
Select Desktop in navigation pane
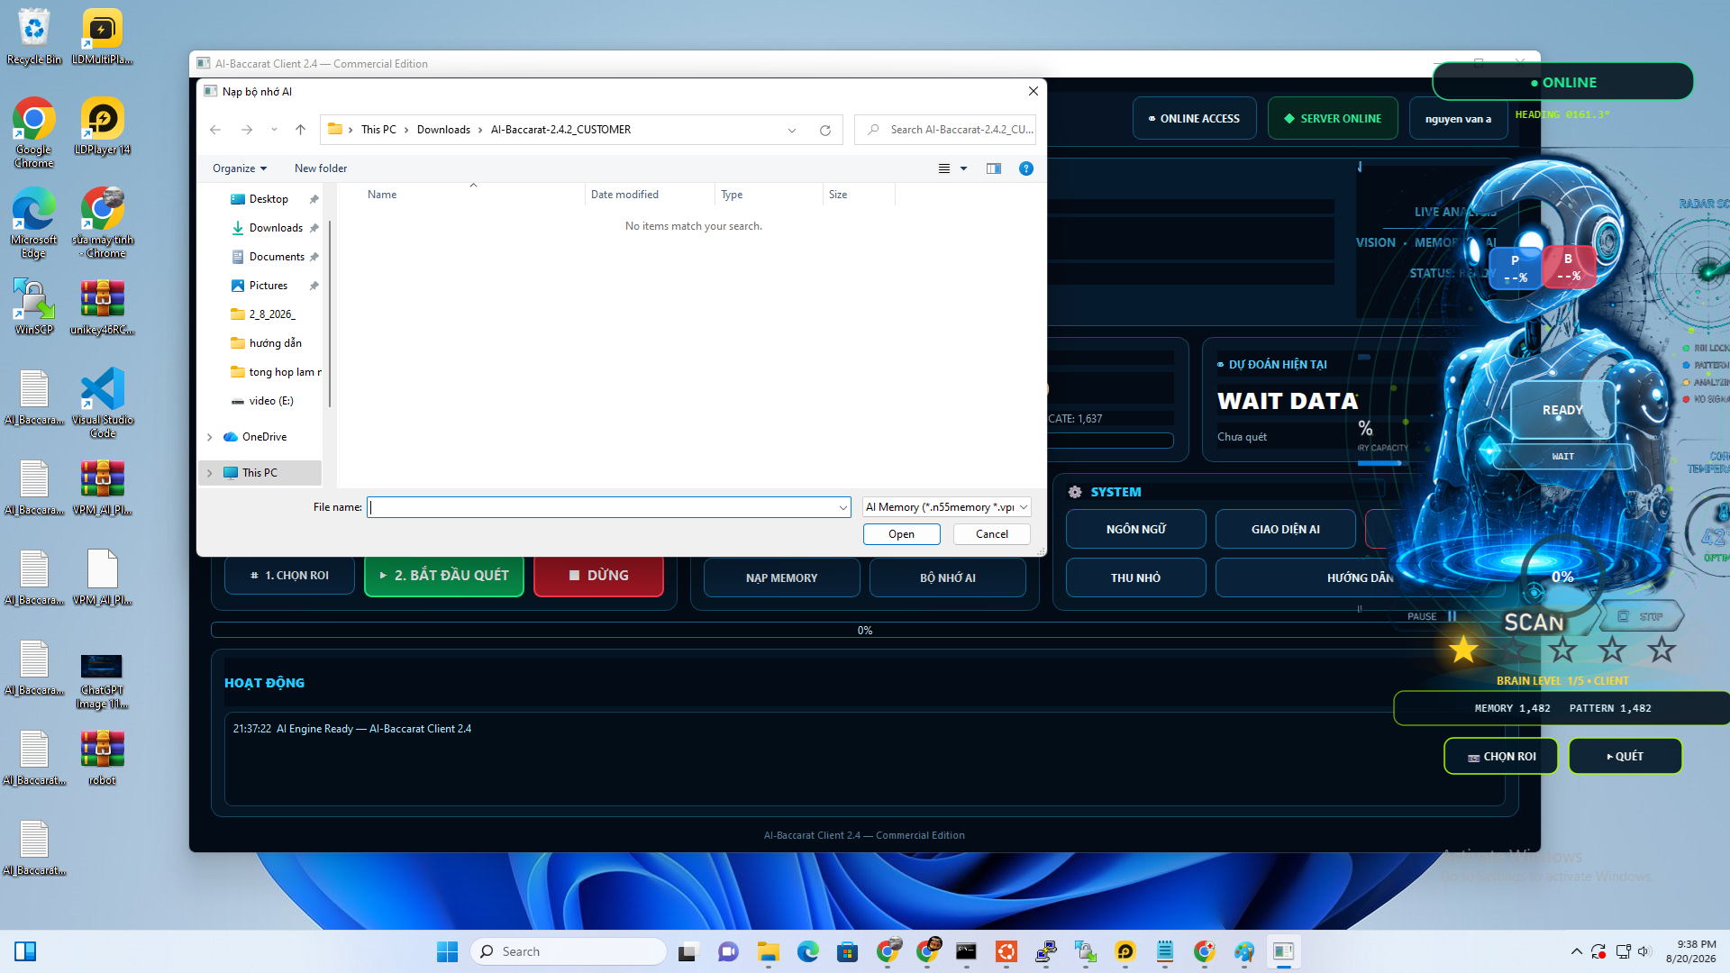tap(268, 199)
